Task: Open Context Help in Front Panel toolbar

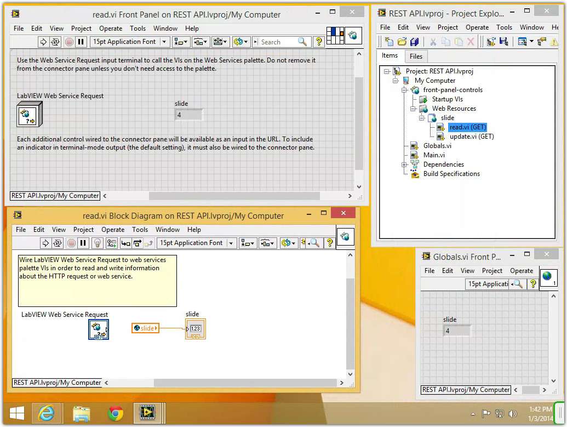Action: (x=319, y=42)
